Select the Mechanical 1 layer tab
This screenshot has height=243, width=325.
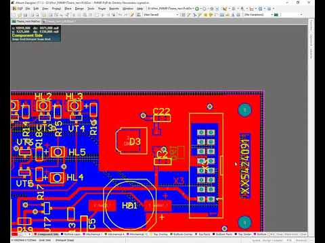point(92,234)
